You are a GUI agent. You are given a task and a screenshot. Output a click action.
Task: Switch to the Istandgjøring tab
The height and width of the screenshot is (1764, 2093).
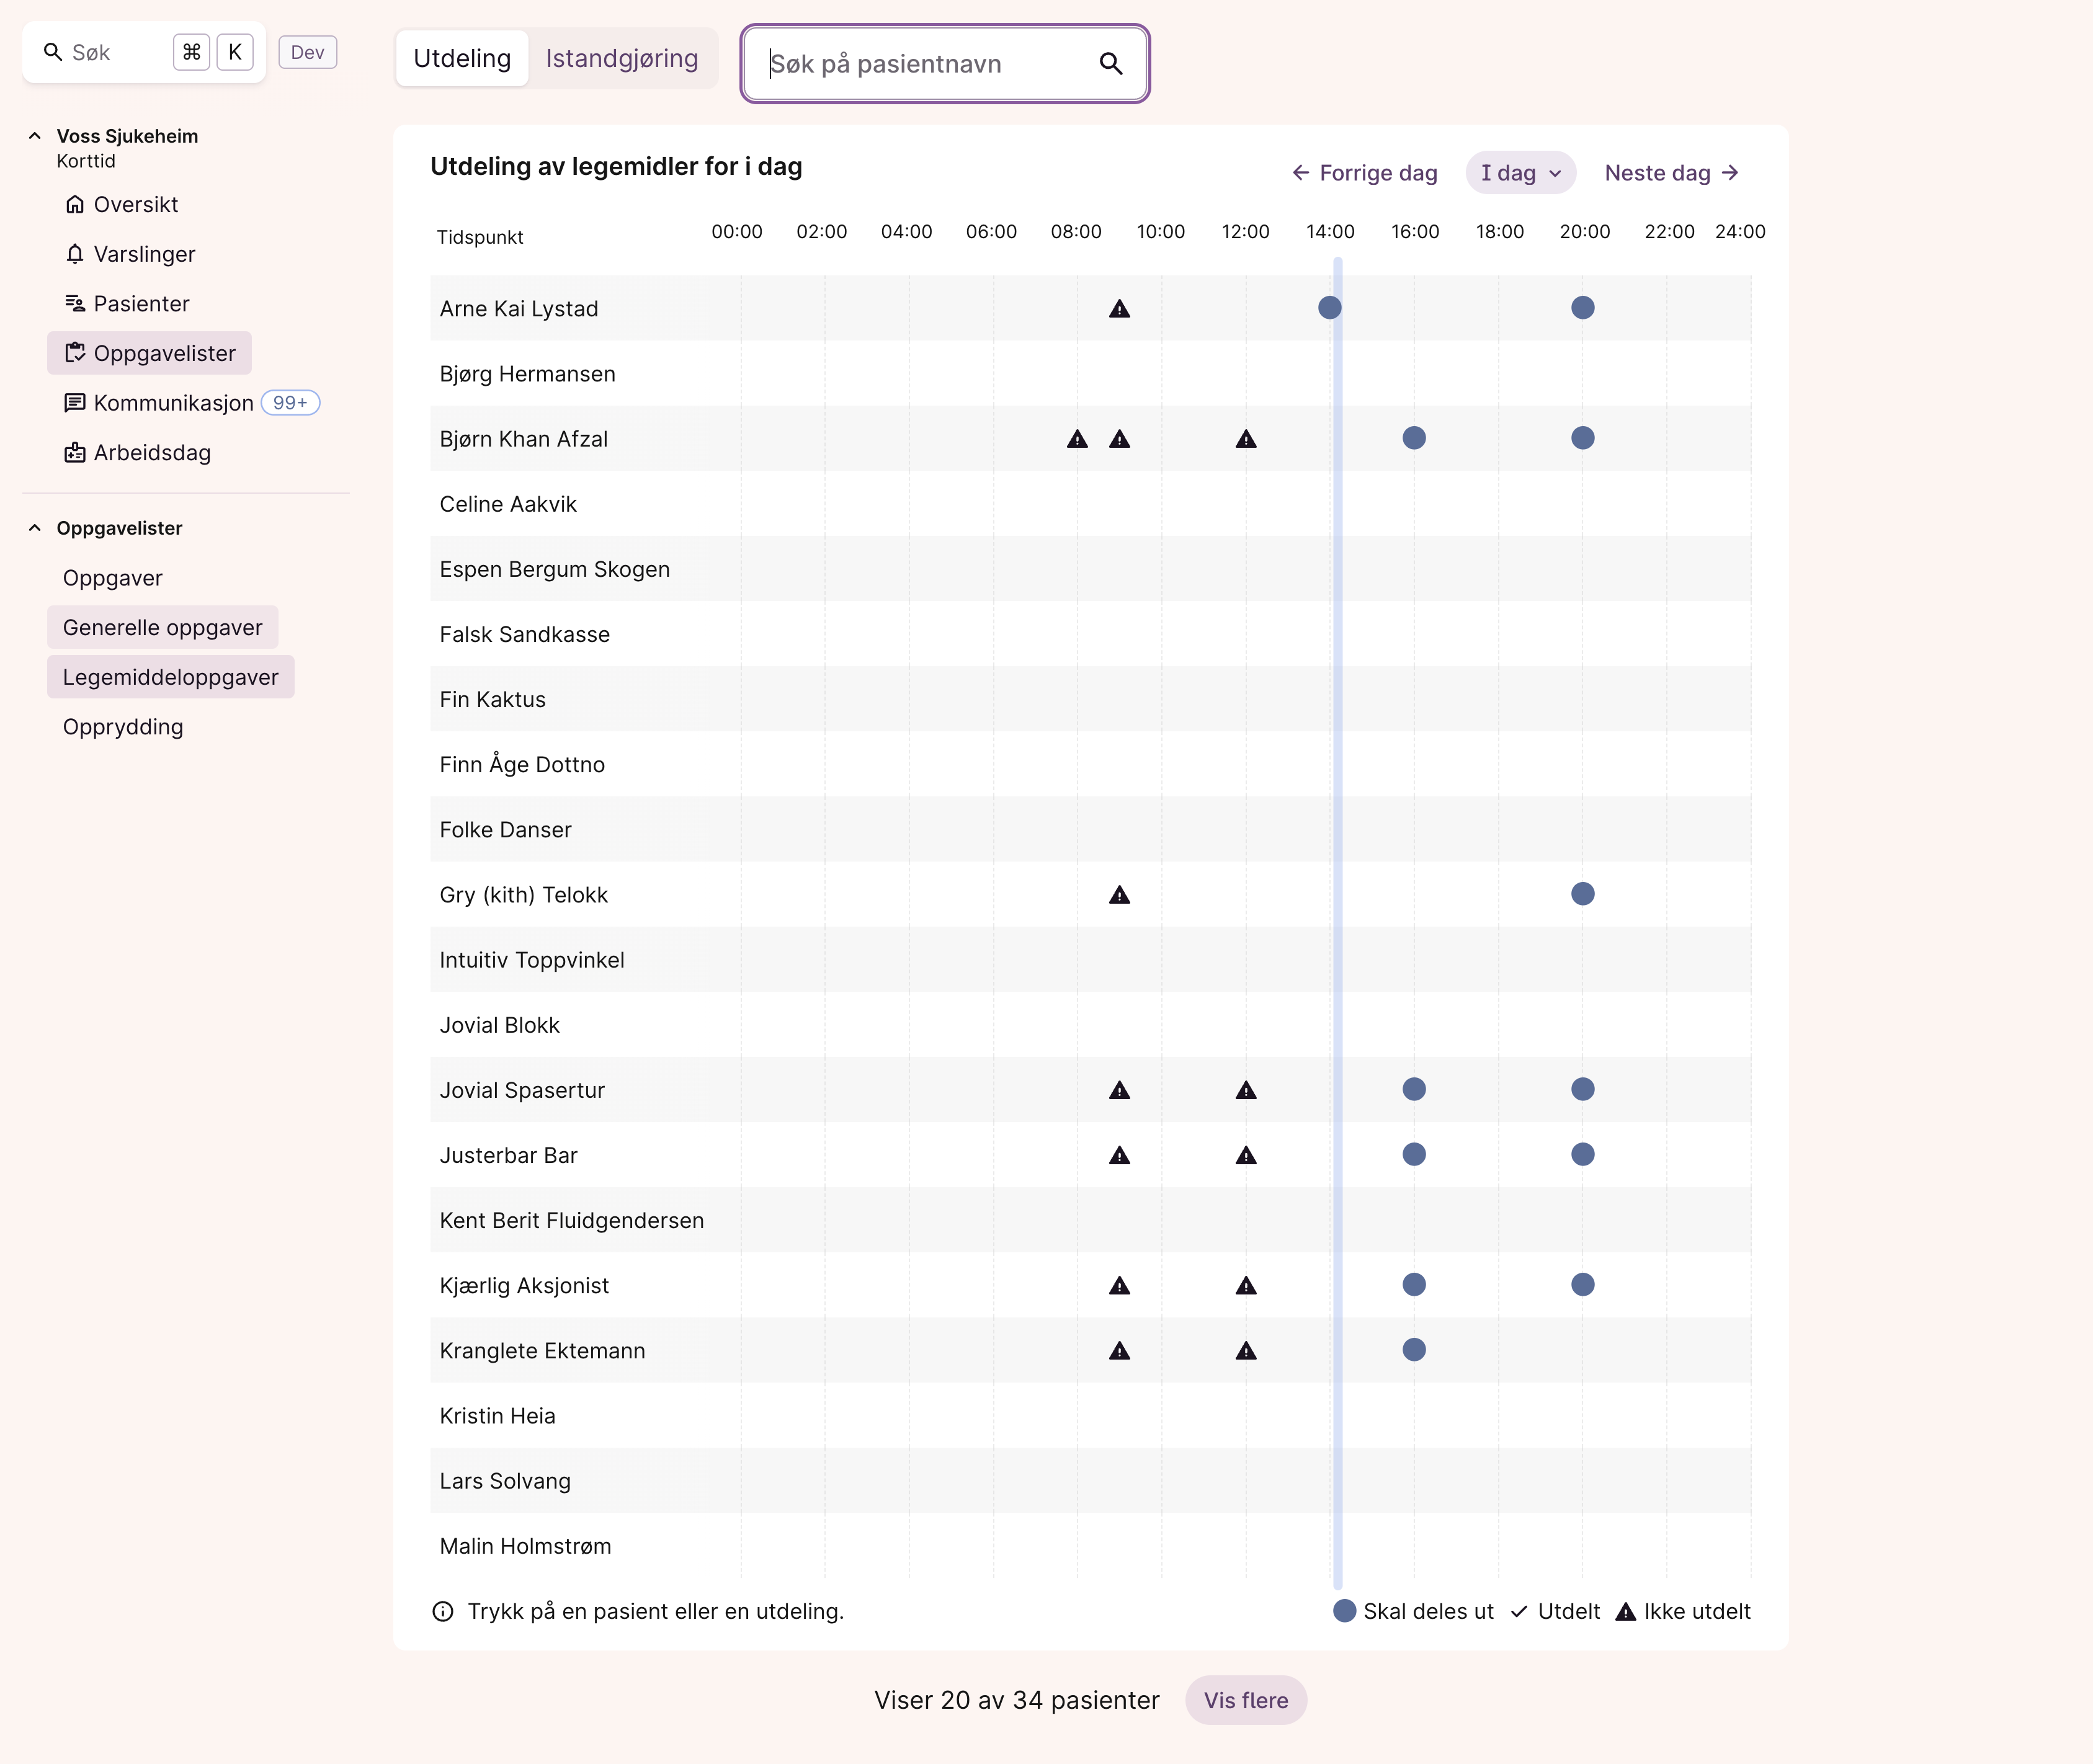click(621, 59)
